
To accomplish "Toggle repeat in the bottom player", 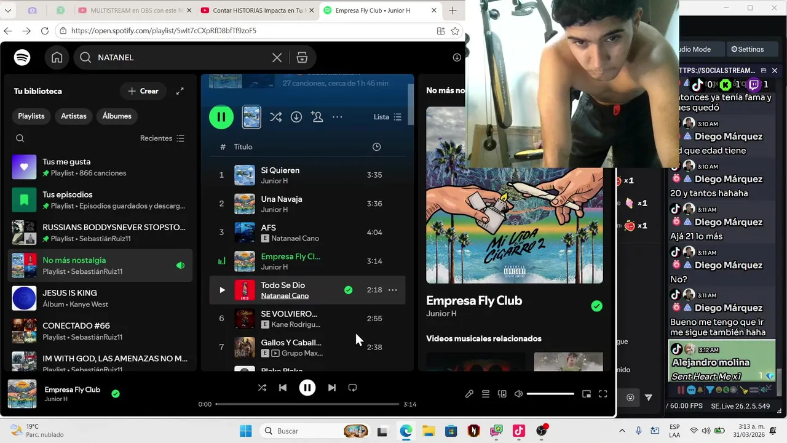I will pos(352,388).
